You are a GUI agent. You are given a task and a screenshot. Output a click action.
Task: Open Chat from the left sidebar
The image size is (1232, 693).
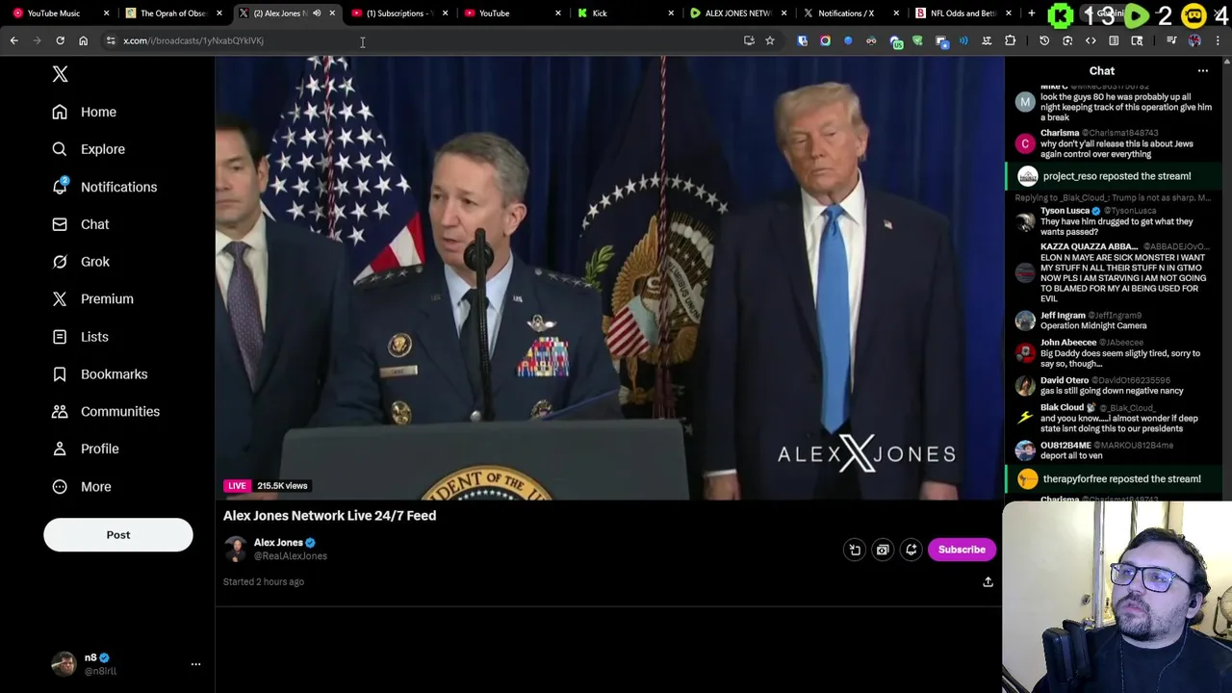pyautogui.click(x=81, y=224)
